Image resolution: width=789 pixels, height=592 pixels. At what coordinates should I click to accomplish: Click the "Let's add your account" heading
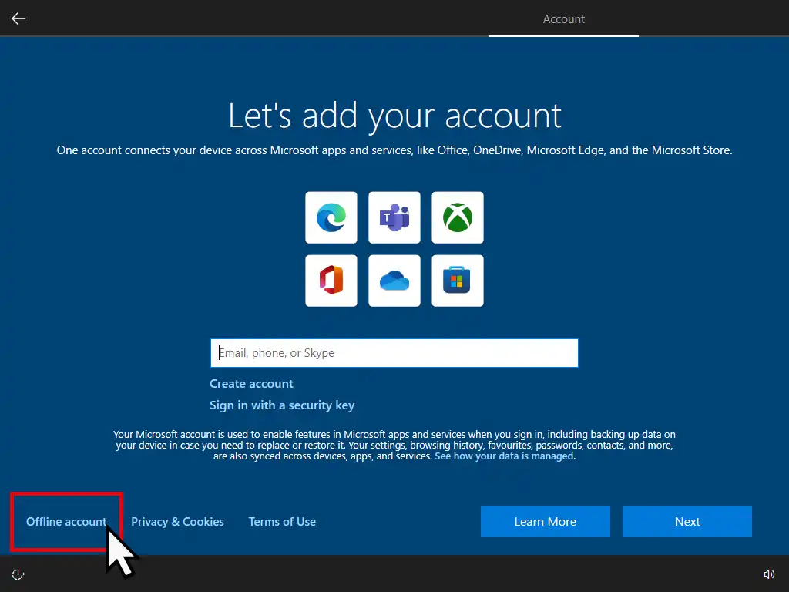(394, 116)
